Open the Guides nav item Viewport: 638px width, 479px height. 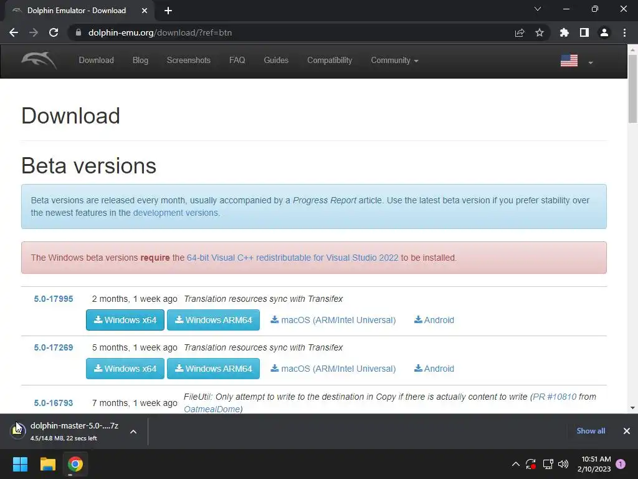pyautogui.click(x=276, y=60)
